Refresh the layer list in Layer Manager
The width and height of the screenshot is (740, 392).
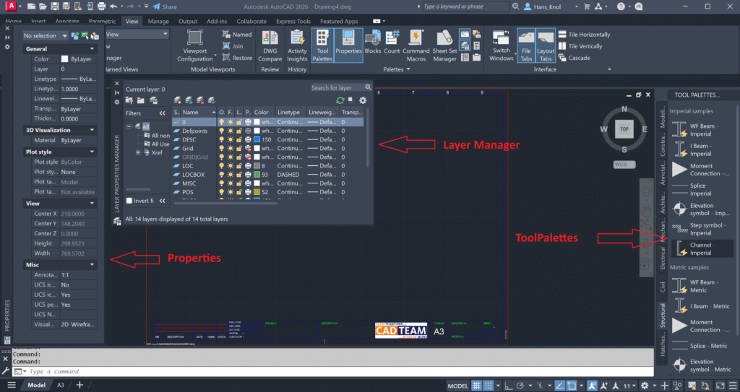tap(340, 100)
